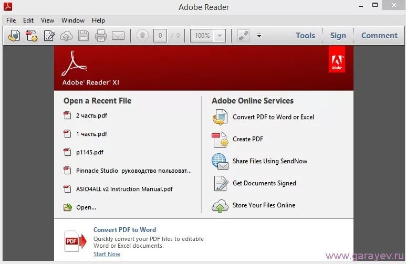
Task: Click the Open... link
Action: (x=86, y=207)
